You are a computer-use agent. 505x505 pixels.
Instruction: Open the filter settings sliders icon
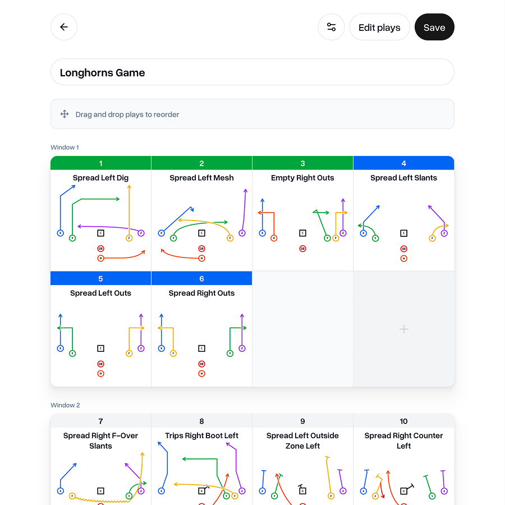(x=331, y=27)
